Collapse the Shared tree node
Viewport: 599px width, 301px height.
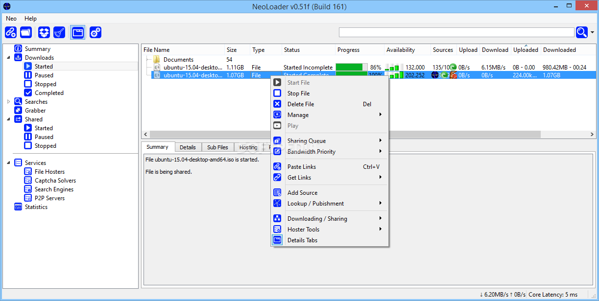tap(8, 119)
